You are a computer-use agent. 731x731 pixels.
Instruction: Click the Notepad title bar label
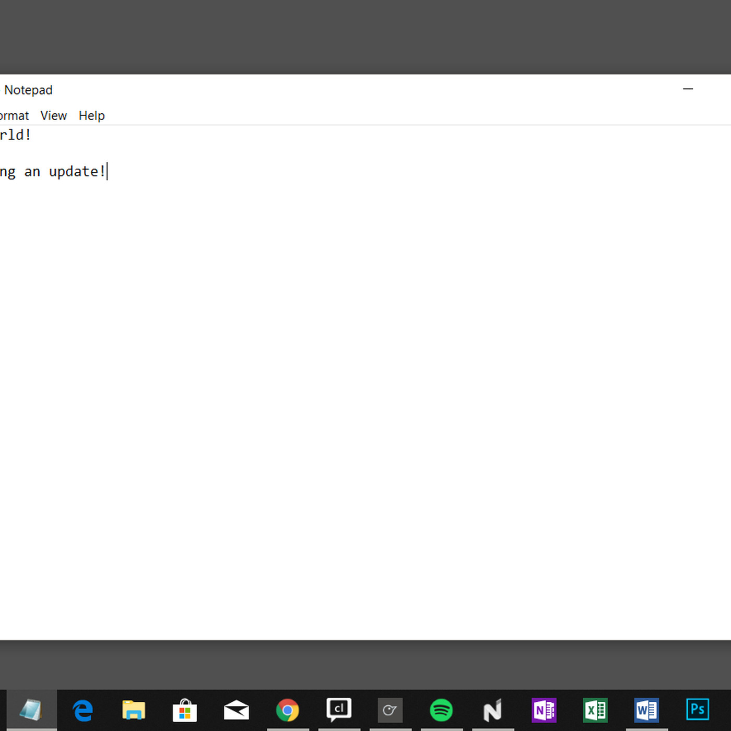coord(28,90)
